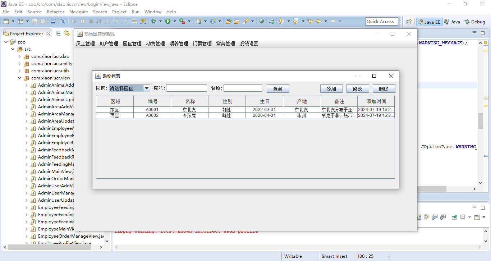Open the 园区 combo box dropdown

(x=147, y=88)
